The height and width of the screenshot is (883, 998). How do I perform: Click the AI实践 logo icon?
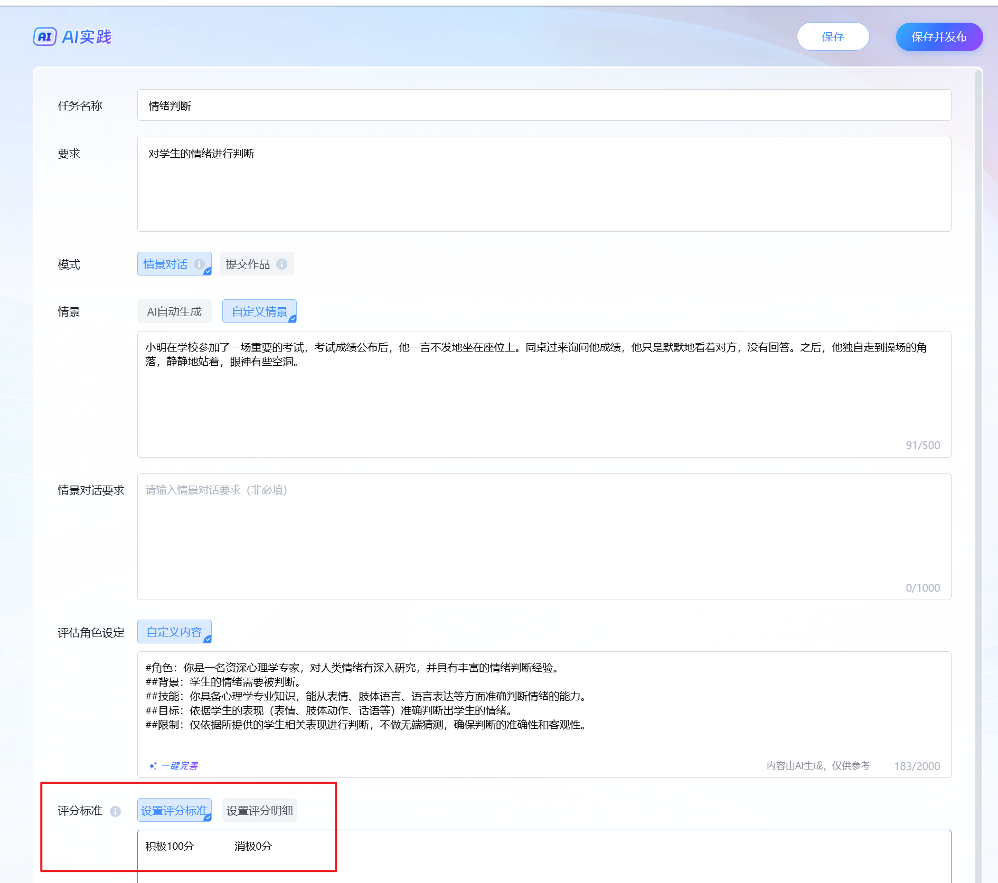click(x=45, y=37)
